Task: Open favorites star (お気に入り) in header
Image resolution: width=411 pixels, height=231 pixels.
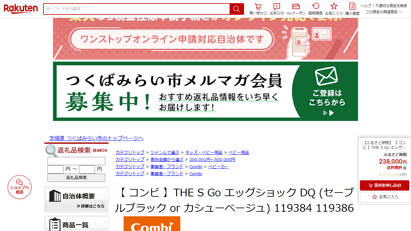Action: [x=334, y=9]
